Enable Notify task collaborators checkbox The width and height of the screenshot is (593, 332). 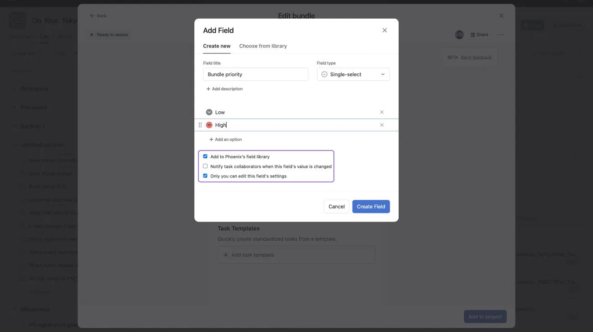[205, 166]
